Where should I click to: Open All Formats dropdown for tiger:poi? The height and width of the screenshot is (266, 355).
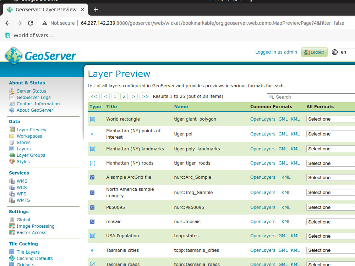331,134
